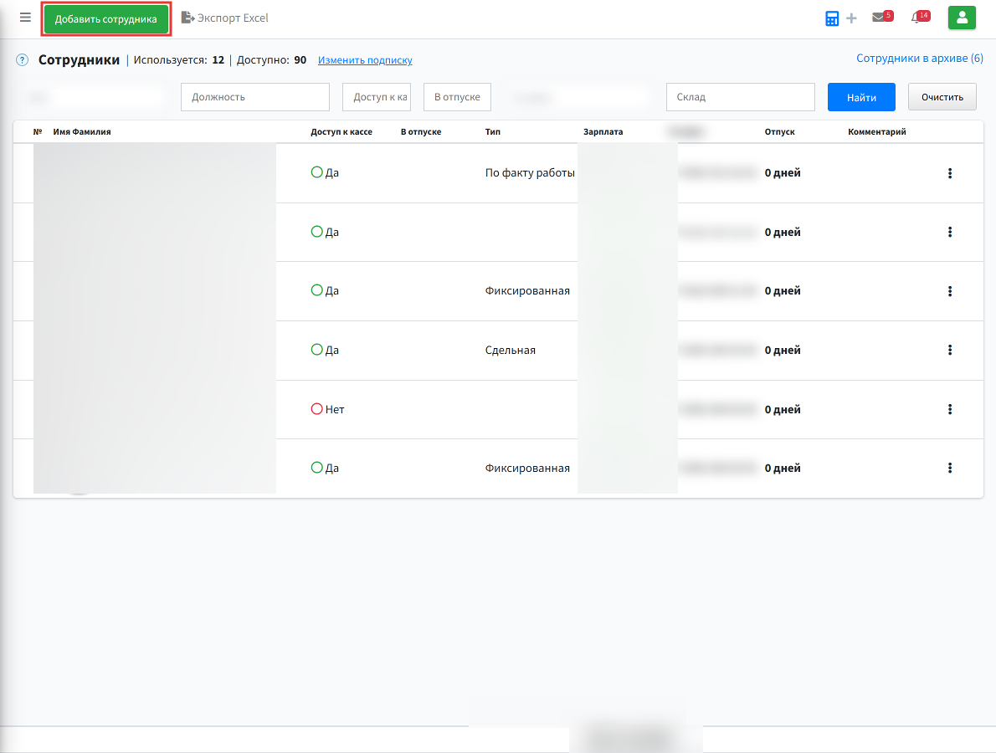Open the hamburger menu icon
Image resolution: width=996 pixels, height=753 pixels.
point(25,17)
